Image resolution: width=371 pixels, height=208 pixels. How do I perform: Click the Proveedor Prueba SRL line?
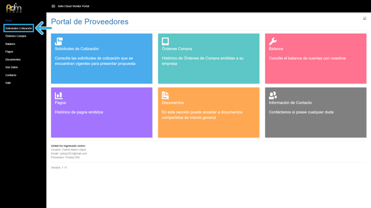click(x=65, y=157)
